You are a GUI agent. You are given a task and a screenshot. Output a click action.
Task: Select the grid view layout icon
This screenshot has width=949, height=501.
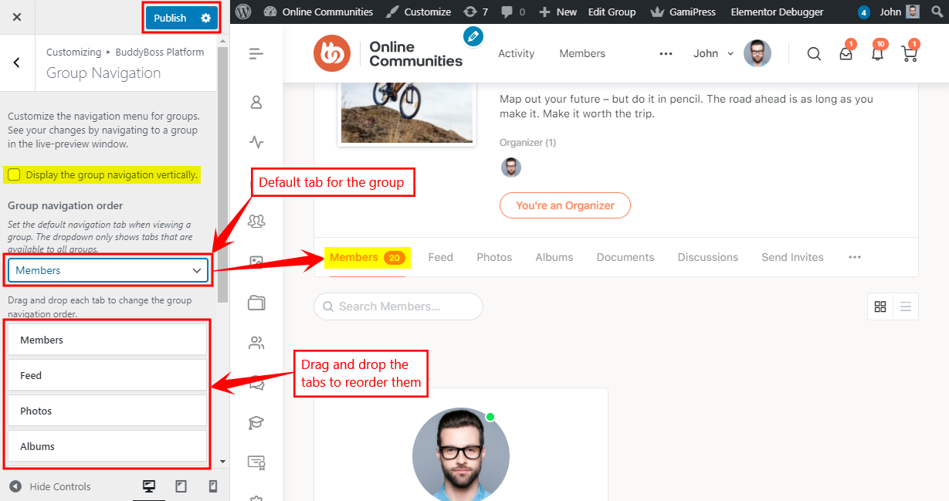[880, 306]
